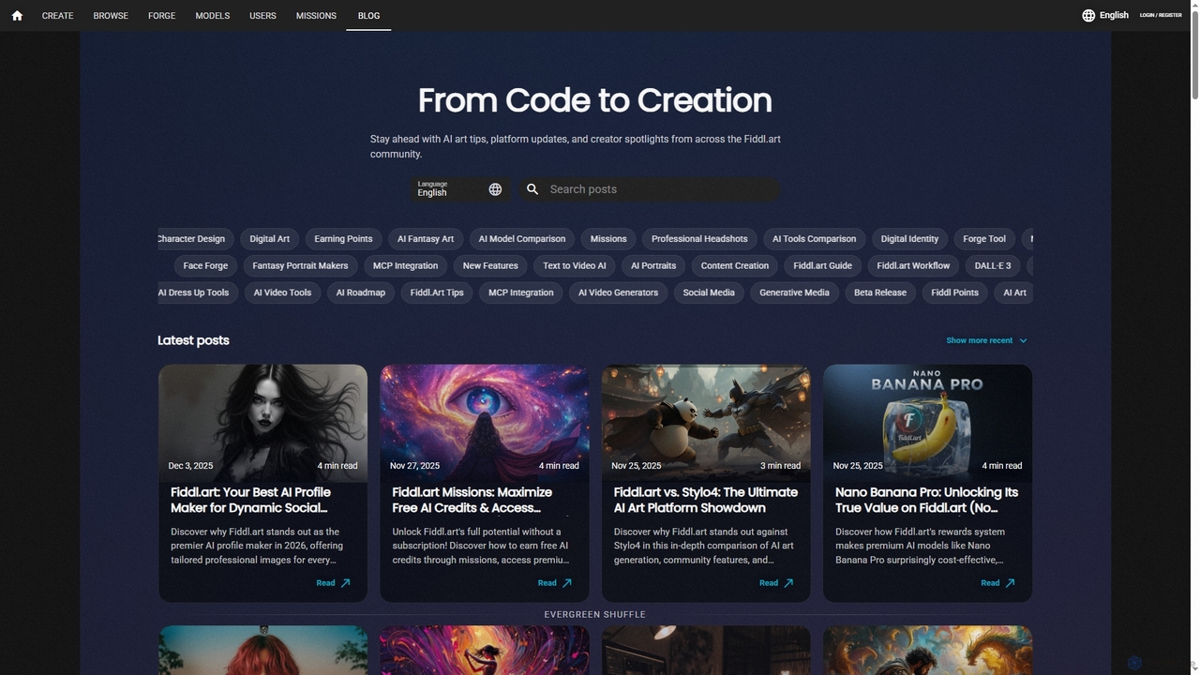Choose the Content Creation tag
The image size is (1200, 675).
pyautogui.click(x=735, y=266)
